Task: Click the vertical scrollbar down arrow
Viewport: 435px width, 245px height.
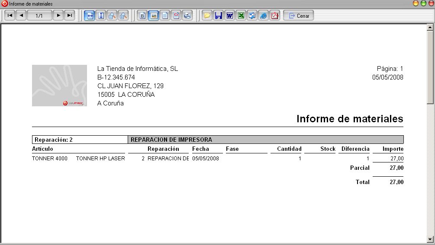Action: tap(430, 239)
